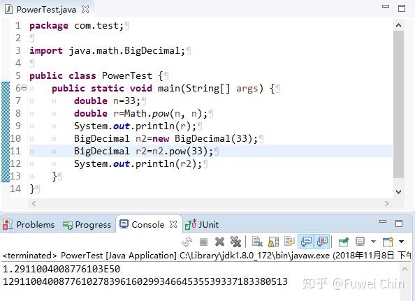Viewport: 415px width, 301px height.
Task: Close the PowerTest.java editor tab
Action: [85, 9]
